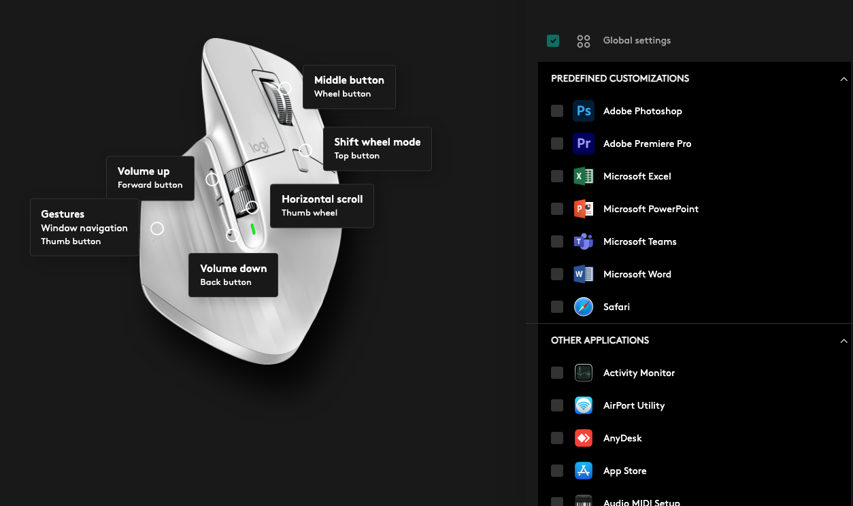Select the top button hotspot behind the wheel

click(305, 150)
